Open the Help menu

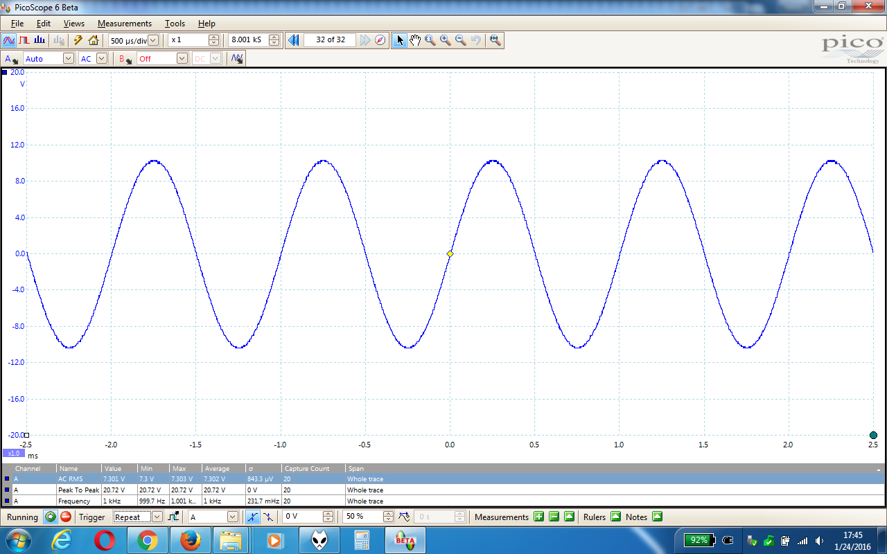(207, 24)
